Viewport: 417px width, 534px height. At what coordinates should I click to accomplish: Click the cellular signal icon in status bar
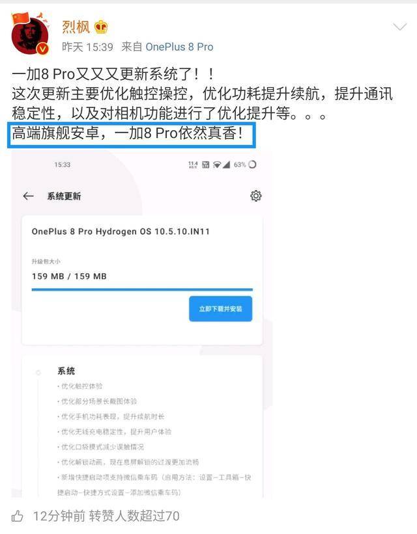(226, 165)
